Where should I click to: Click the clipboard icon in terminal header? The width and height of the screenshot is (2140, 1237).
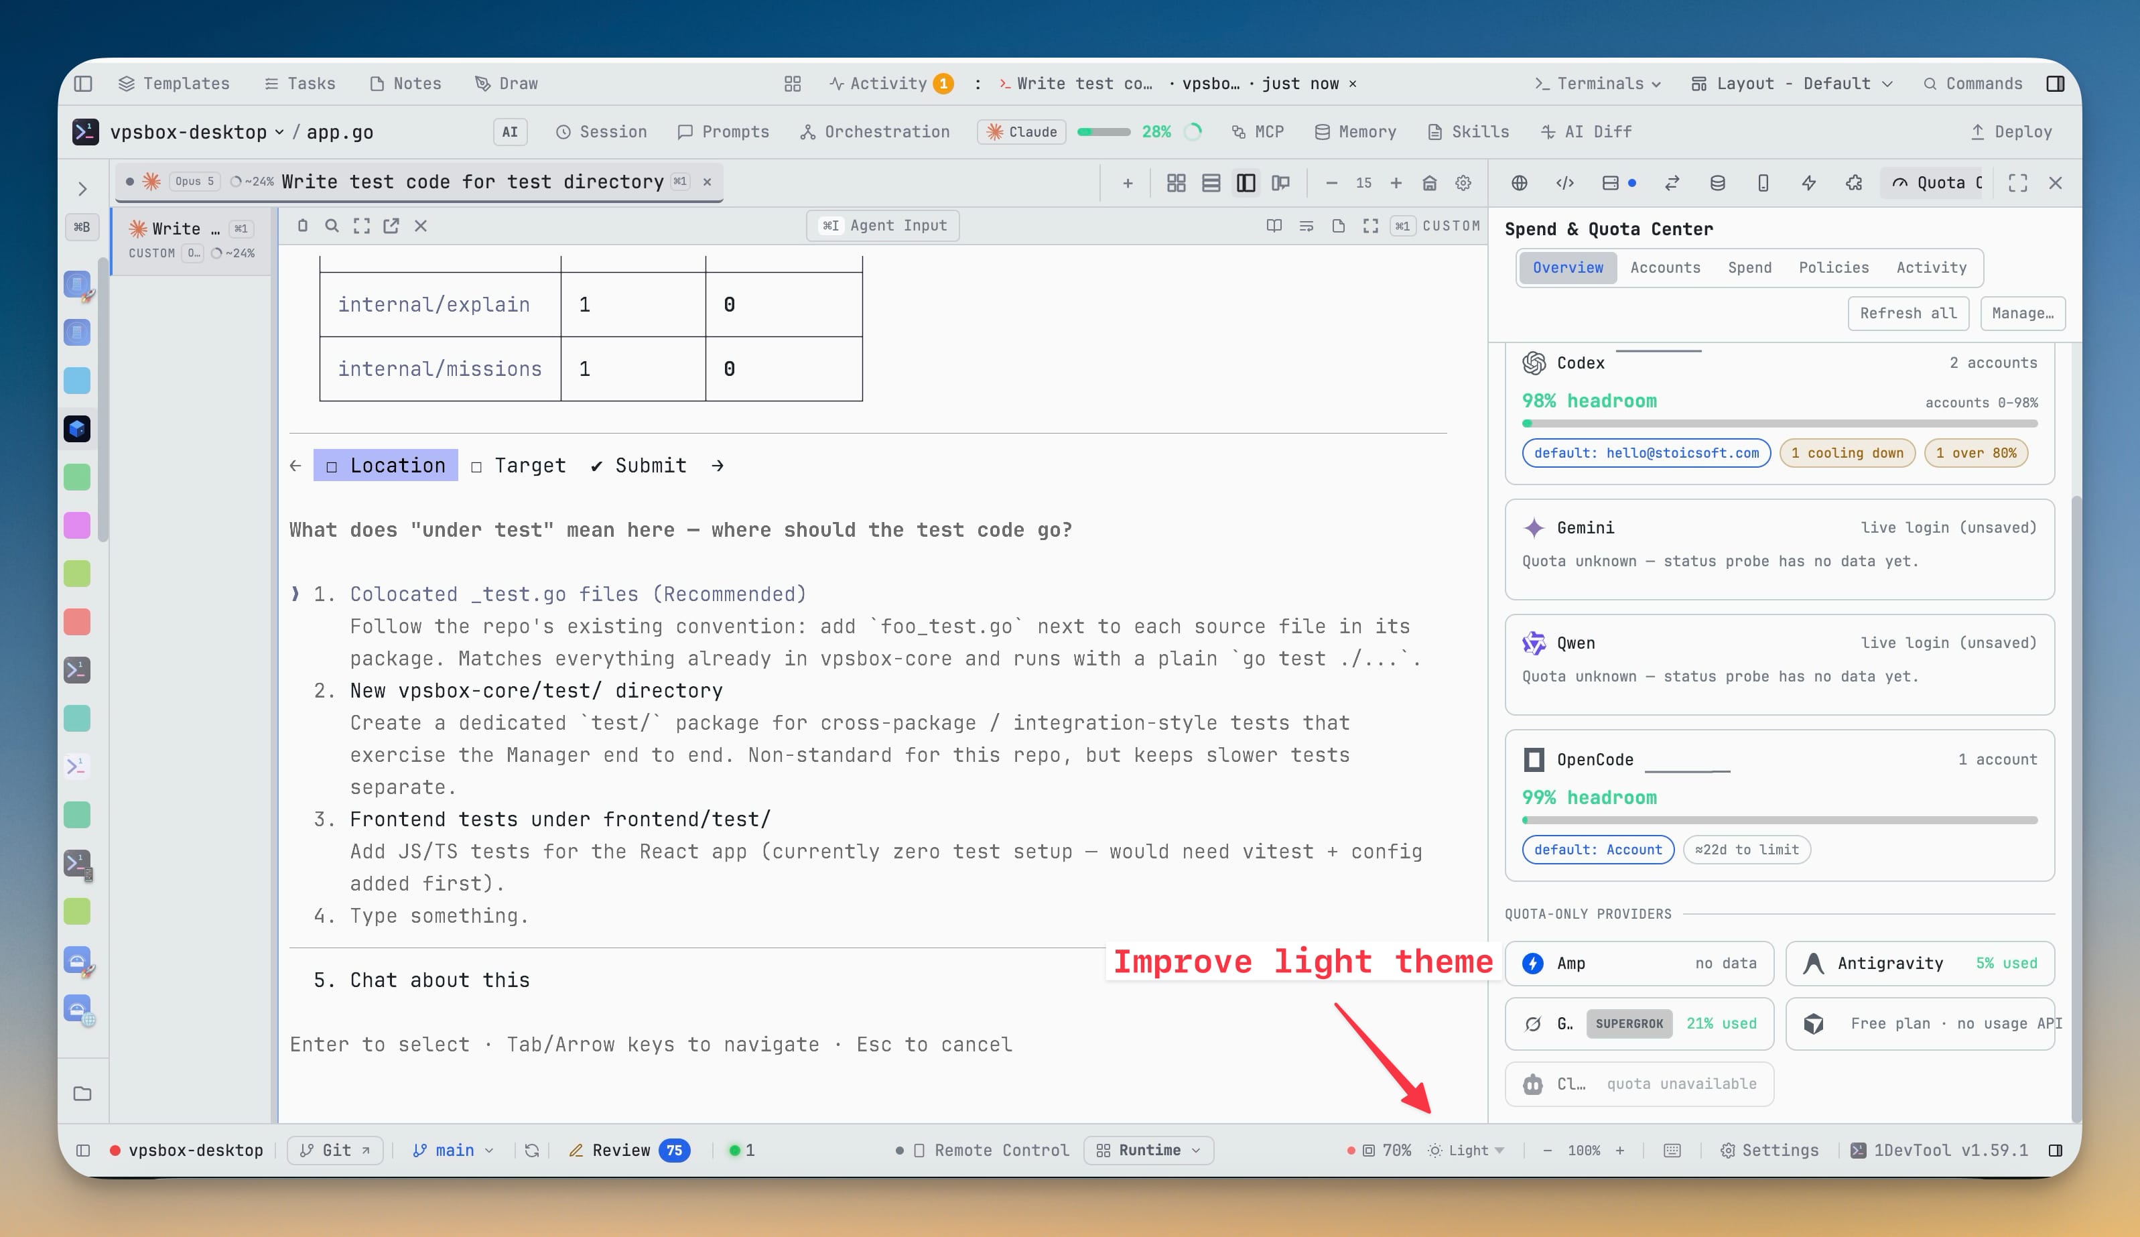(x=302, y=225)
